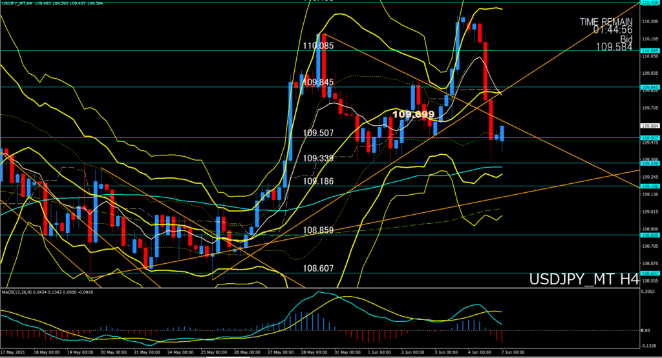The image size is (662, 358).
Task: Select the on-chart level label '109.339'
Action: (x=318, y=159)
